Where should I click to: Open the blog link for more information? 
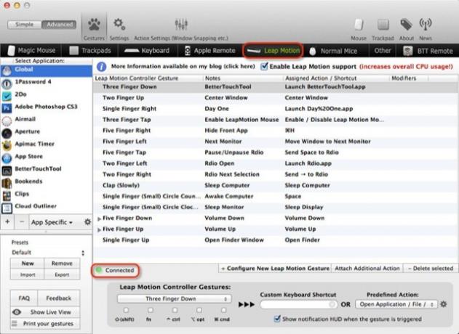[x=183, y=66]
